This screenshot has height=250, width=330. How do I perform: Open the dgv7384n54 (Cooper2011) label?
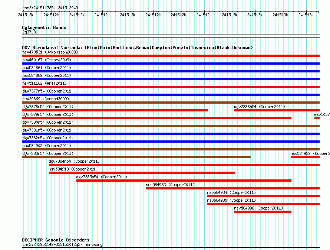[74, 161]
